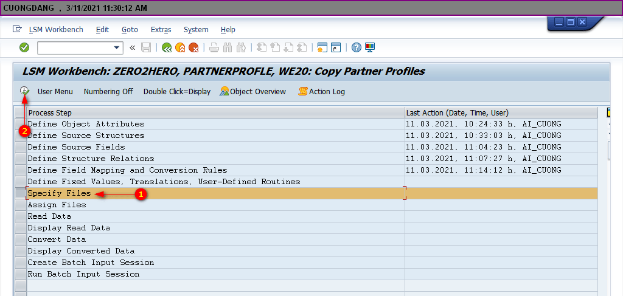The image size is (623, 296).
Task: Select the Read Data row selector box
Action: tap(20, 216)
